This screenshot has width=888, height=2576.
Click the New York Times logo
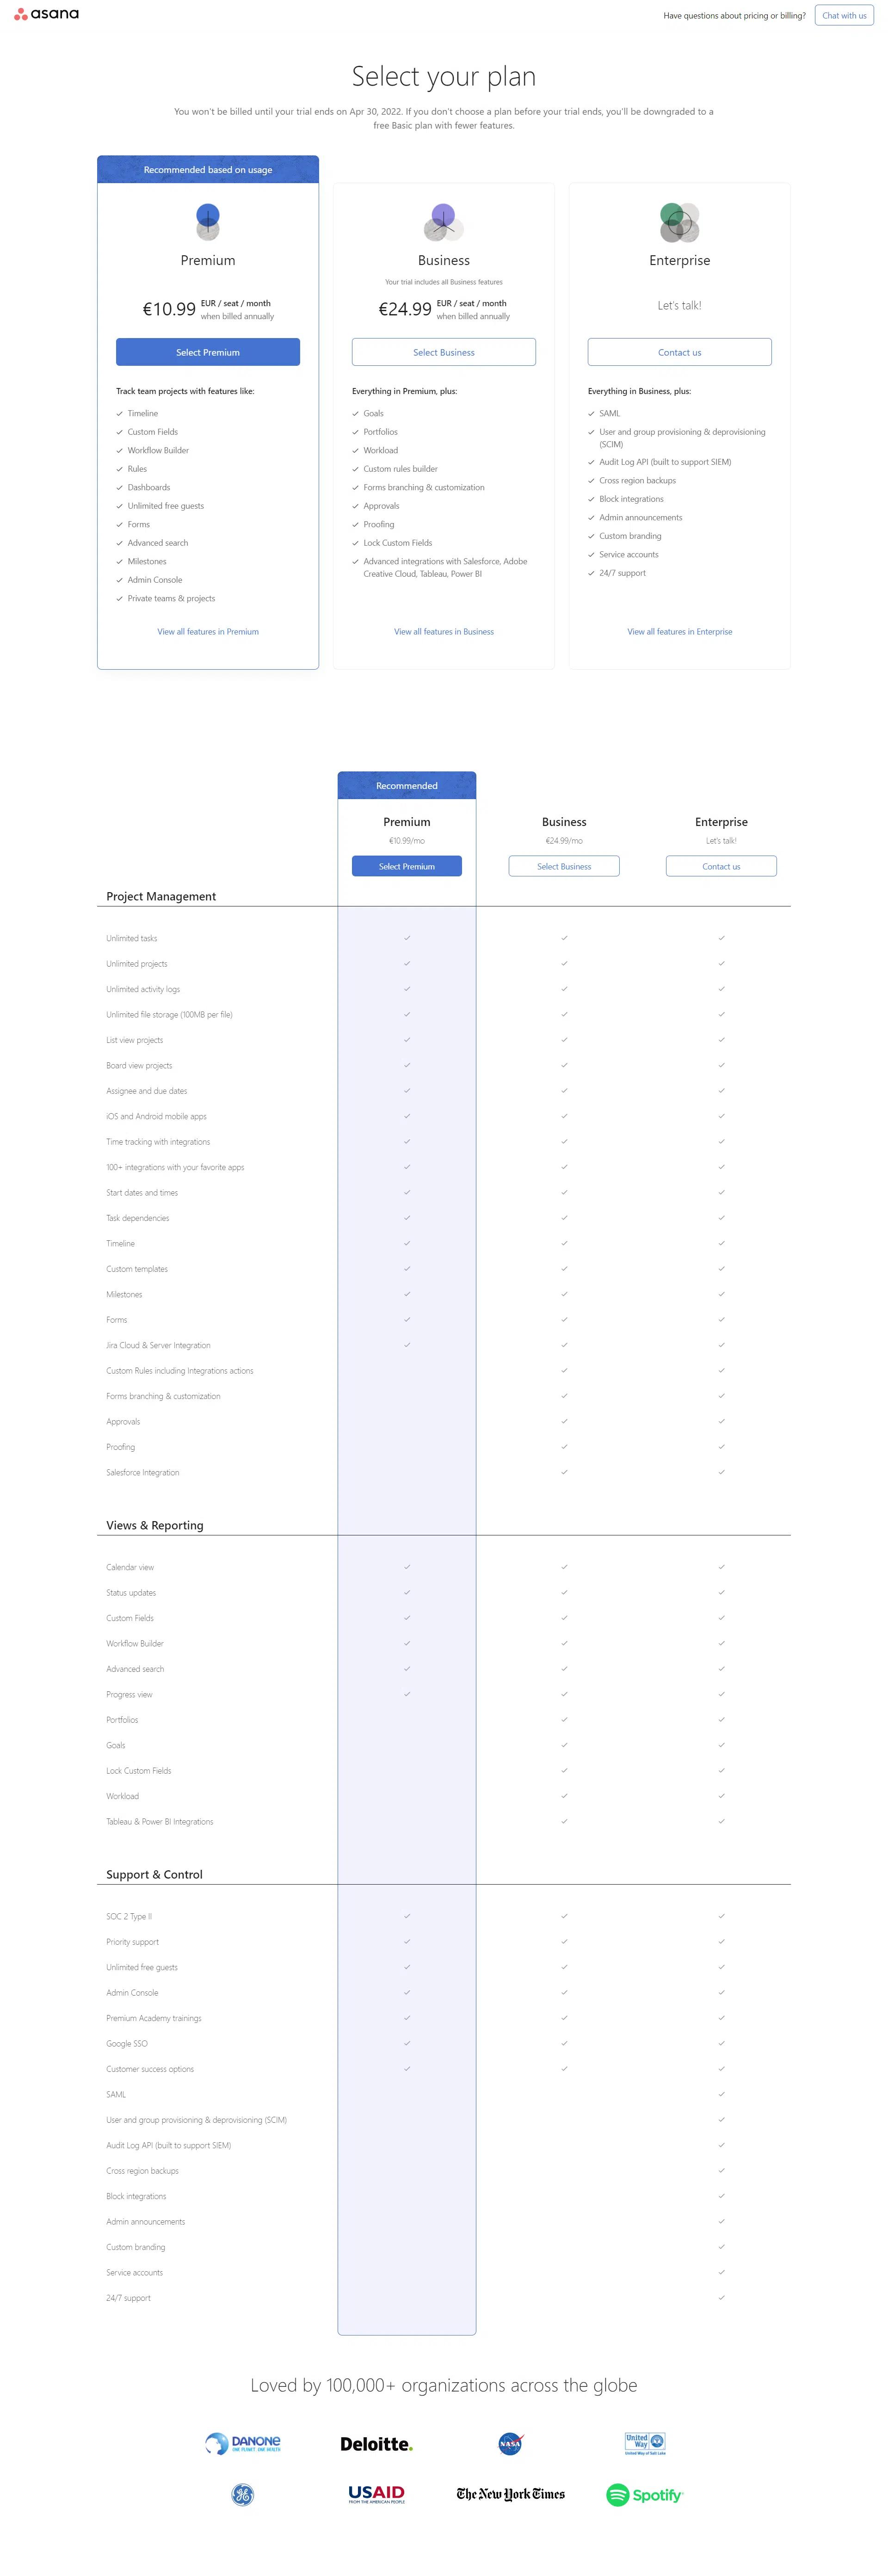point(510,2493)
